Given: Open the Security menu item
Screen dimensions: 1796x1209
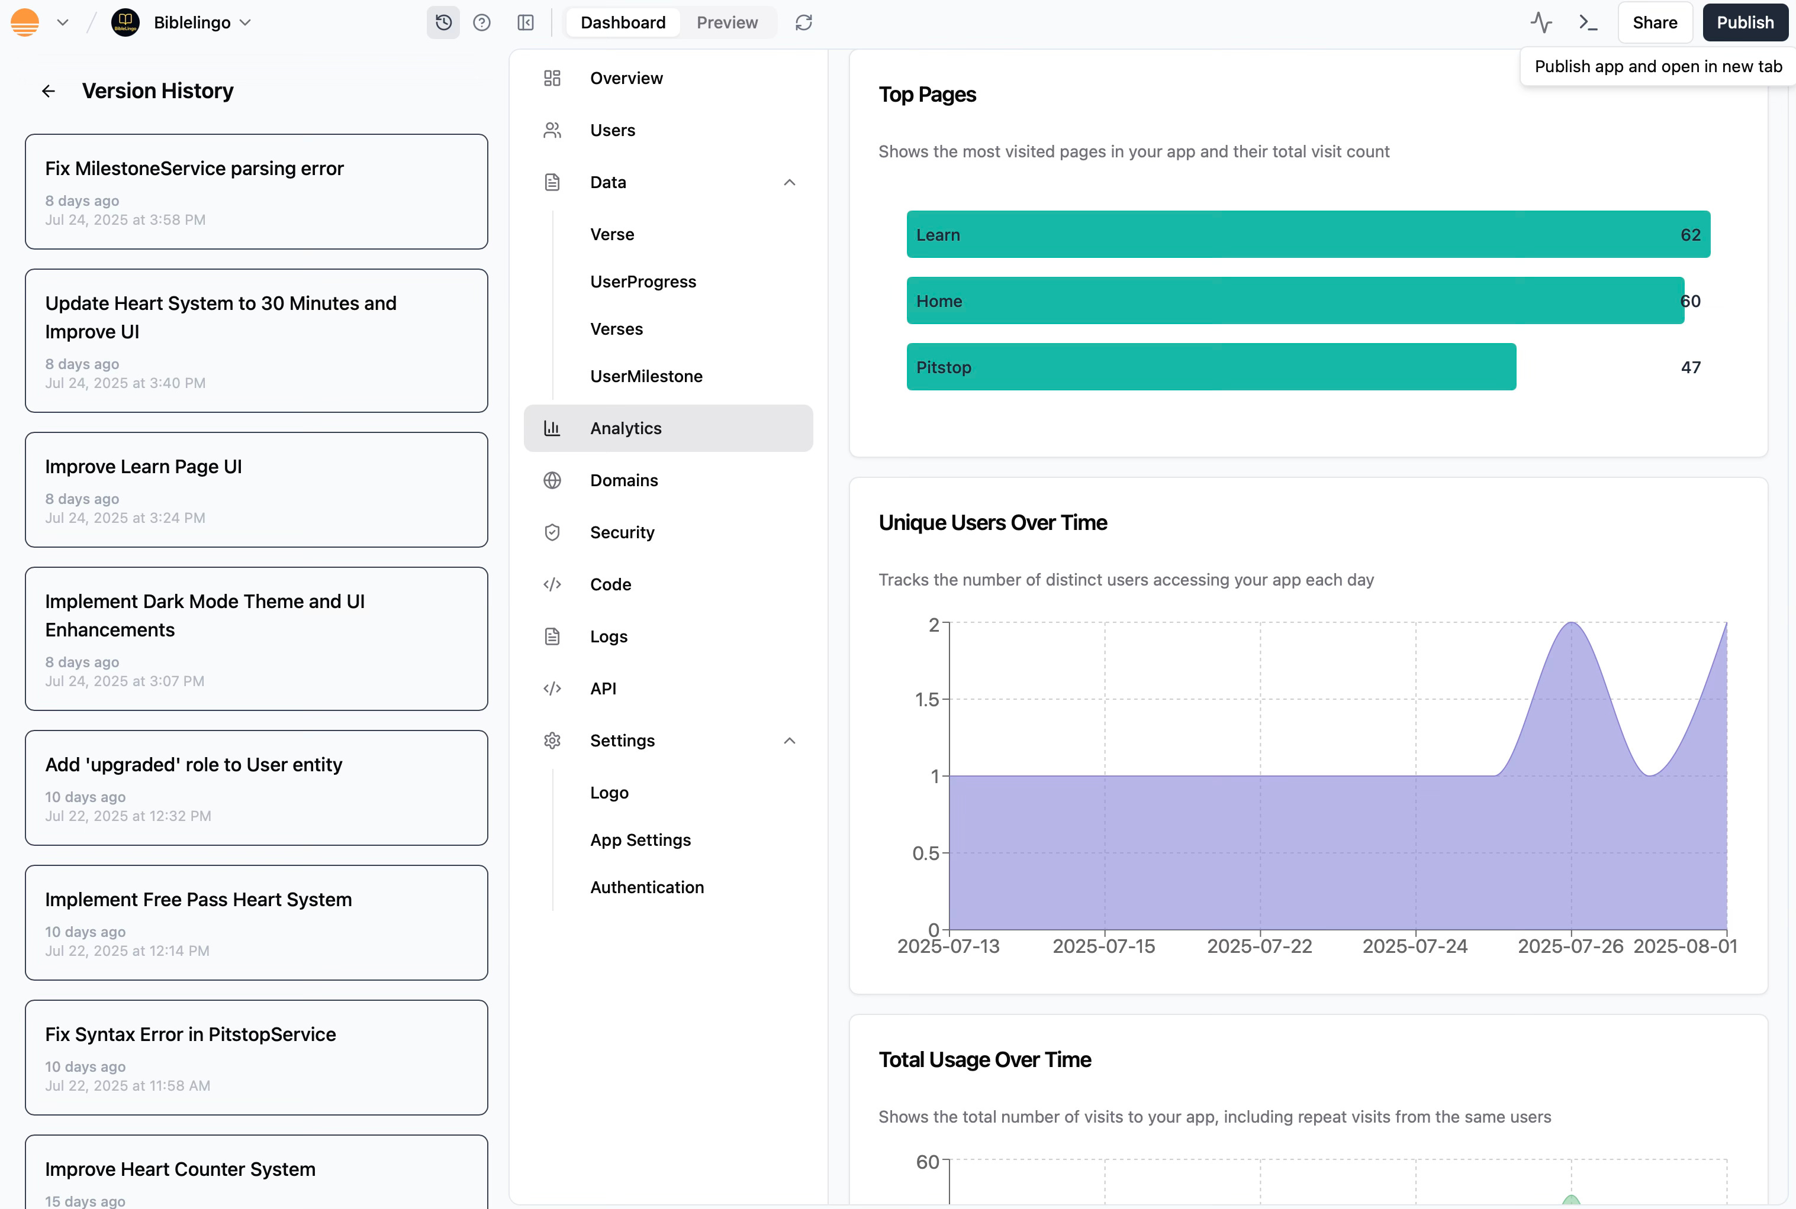Looking at the screenshot, I should 622,532.
